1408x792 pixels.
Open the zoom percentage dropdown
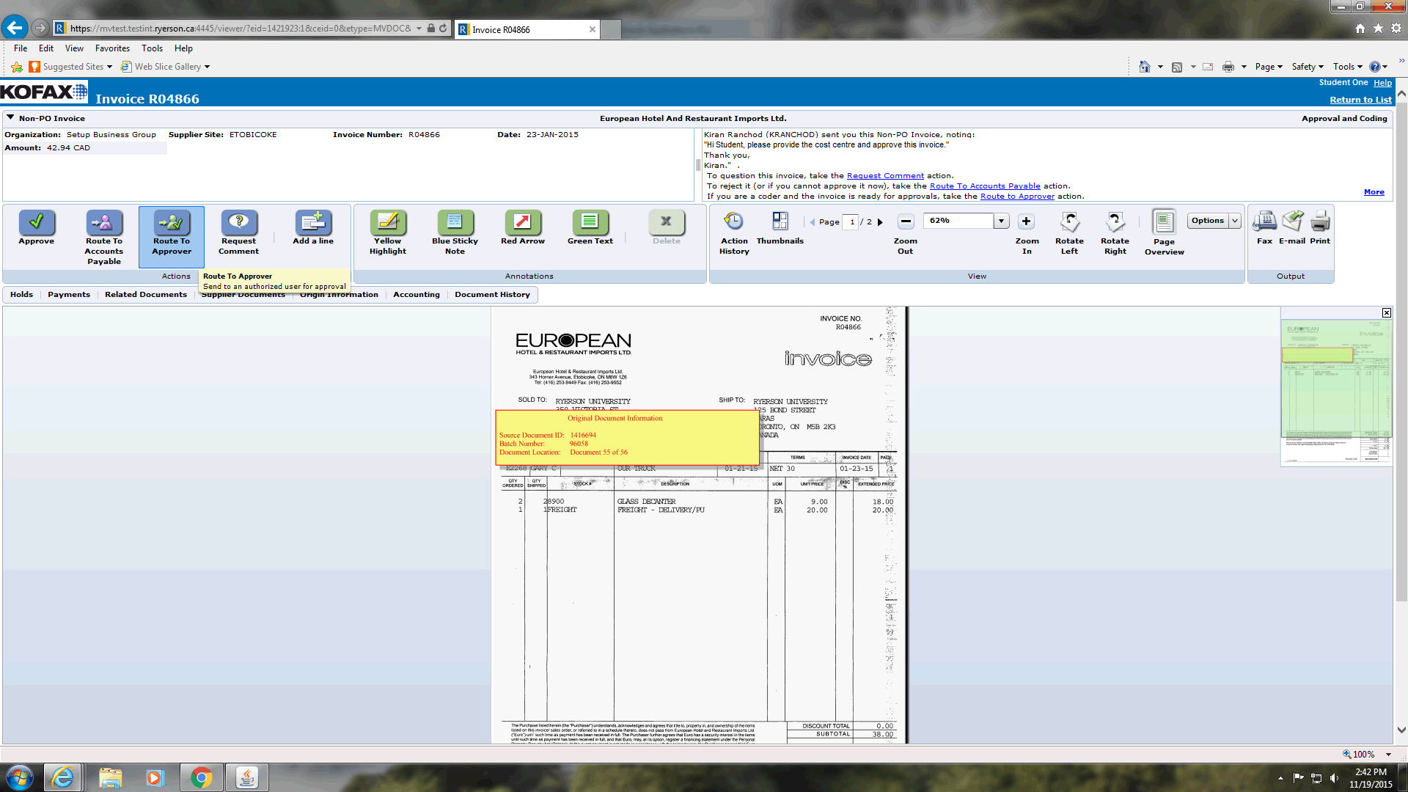(1001, 221)
